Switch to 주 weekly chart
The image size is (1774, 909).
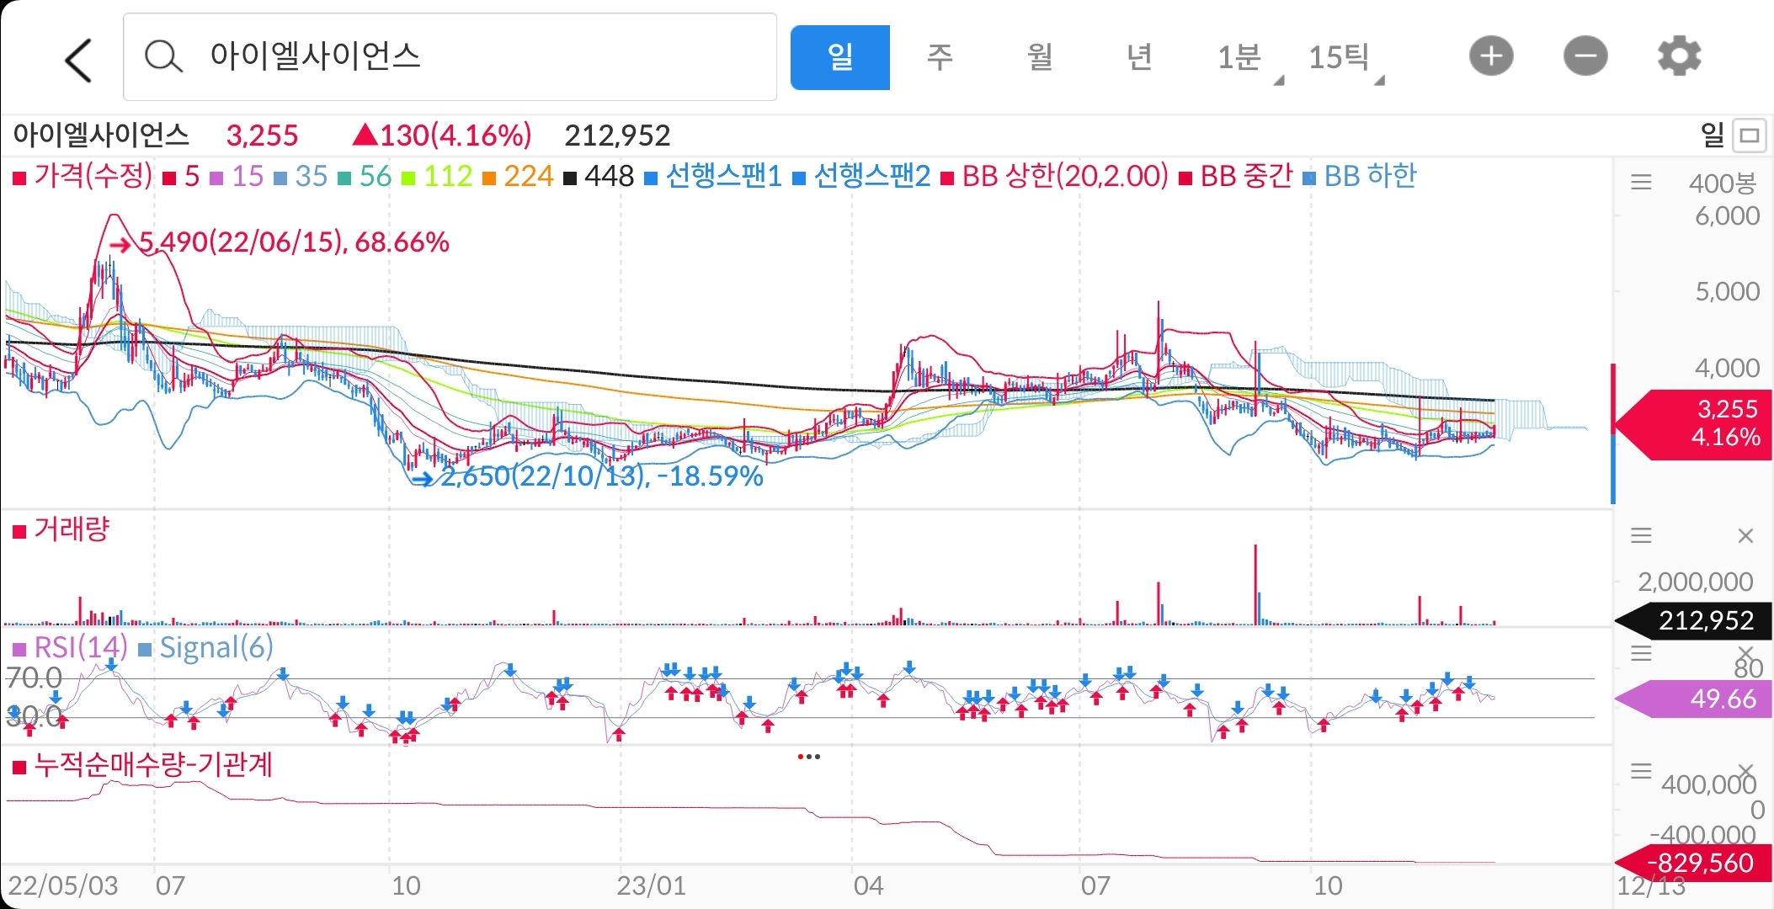(x=940, y=57)
